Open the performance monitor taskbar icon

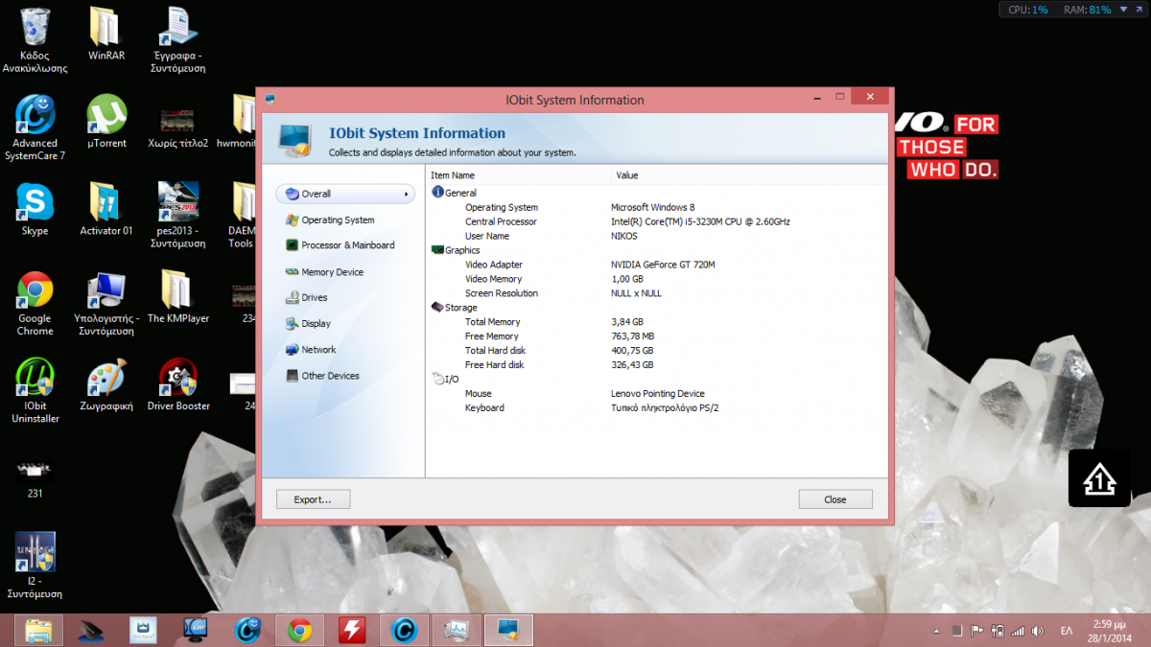pos(457,630)
